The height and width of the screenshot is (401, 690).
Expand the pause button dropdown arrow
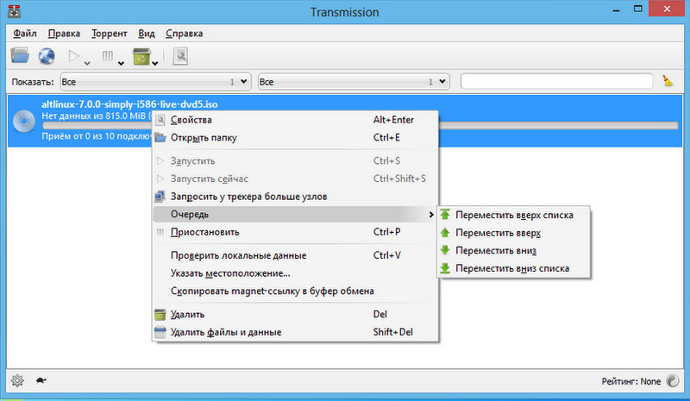click(x=121, y=64)
